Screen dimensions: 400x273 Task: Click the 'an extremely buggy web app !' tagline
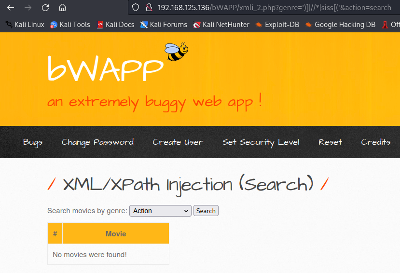154,102
